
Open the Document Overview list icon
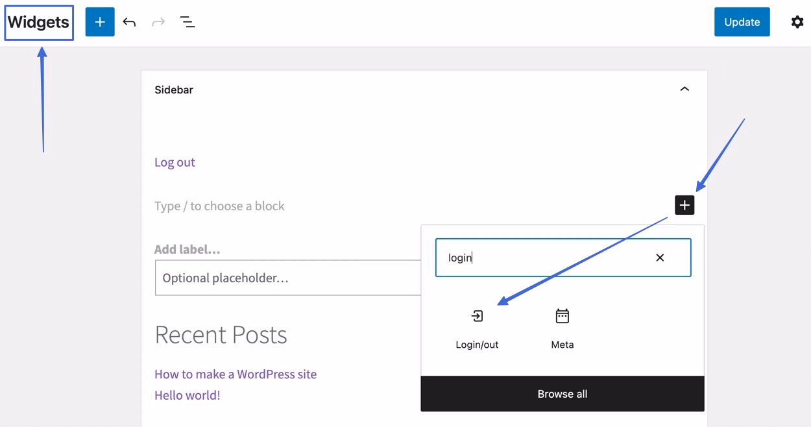(187, 21)
